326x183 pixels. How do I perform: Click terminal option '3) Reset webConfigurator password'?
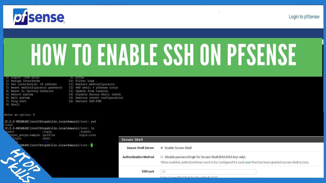pyautogui.click(x=34, y=87)
